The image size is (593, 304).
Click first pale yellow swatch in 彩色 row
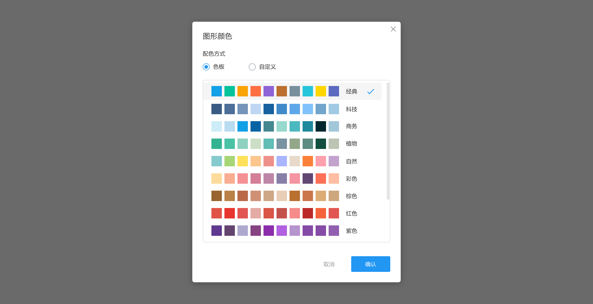point(217,178)
